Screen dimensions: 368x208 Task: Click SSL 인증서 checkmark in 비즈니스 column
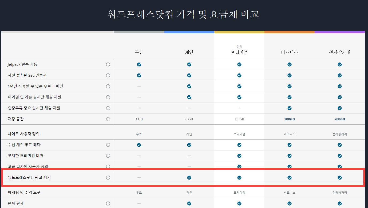(290, 75)
